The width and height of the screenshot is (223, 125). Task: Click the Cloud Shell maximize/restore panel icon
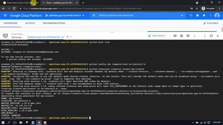[205, 36]
